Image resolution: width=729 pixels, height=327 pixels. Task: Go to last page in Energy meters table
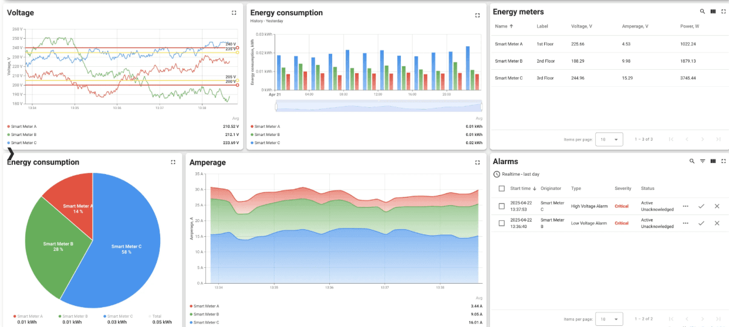[718, 139]
